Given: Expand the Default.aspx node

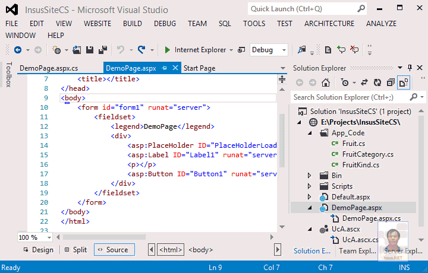Looking at the screenshot, I should 309,196.
